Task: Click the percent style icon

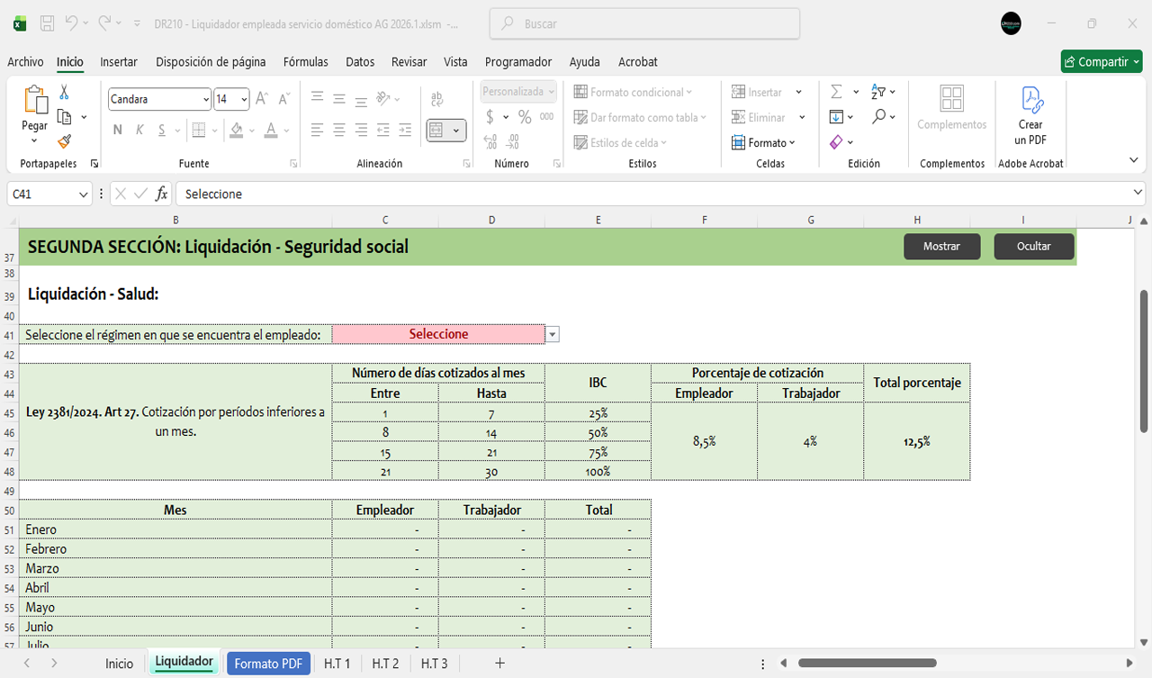Action: (x=524, y=117)
